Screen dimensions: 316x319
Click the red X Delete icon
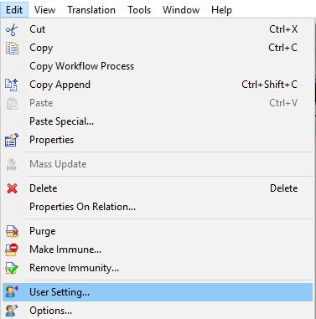point(12,188)
